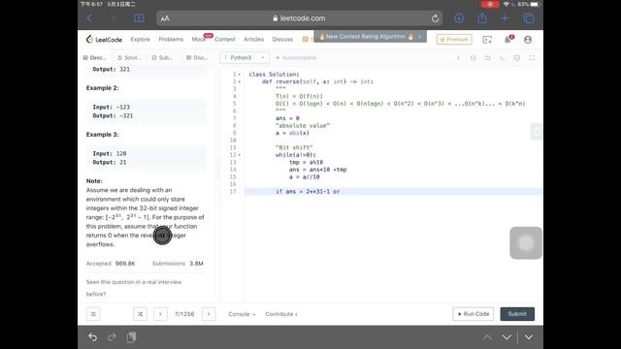Reload the leetcode.com page

[435, 18]
